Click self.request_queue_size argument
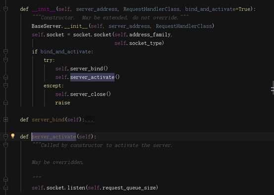 tap(122, 188)
